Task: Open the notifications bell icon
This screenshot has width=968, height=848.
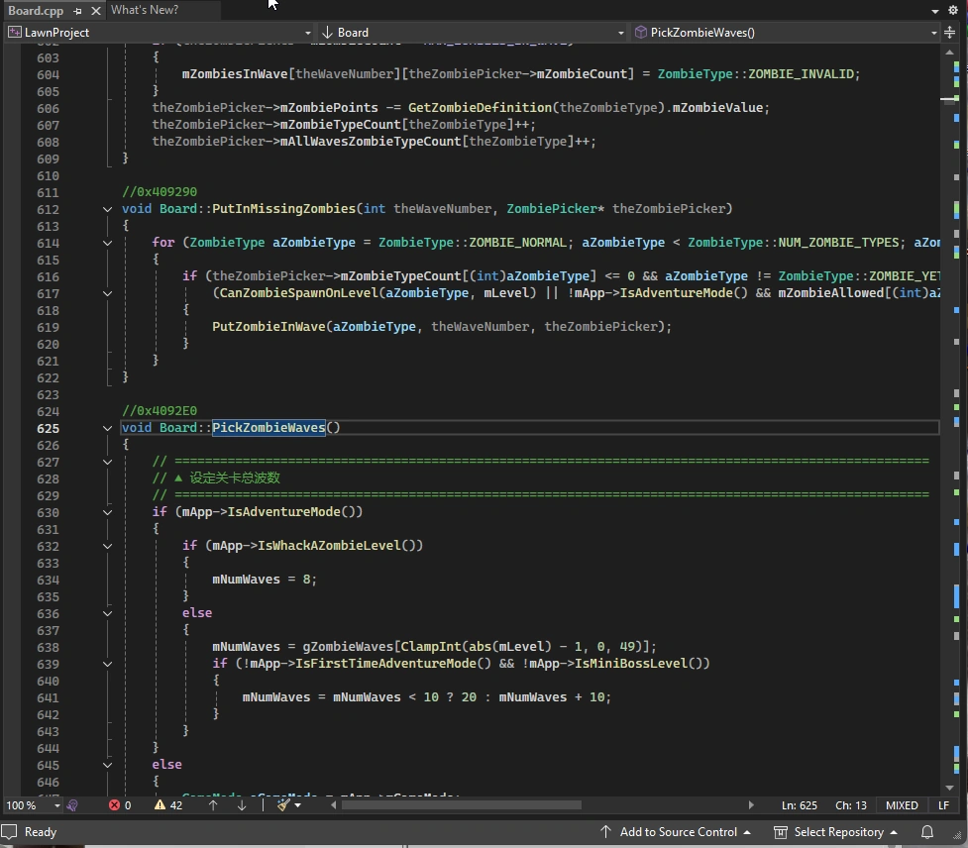Action: tap(927, 832)
